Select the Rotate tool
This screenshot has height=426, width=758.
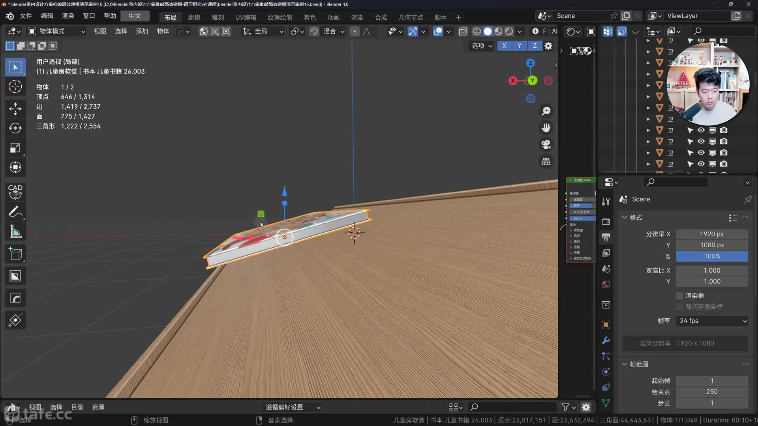tap(15, 128)
